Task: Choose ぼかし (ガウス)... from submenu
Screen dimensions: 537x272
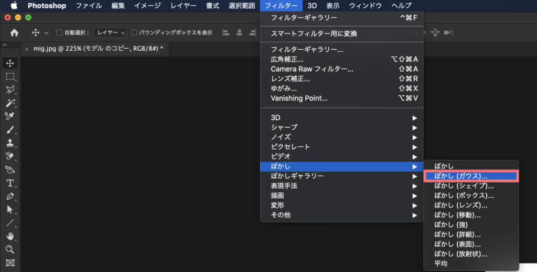Action: tap(471, 176)
